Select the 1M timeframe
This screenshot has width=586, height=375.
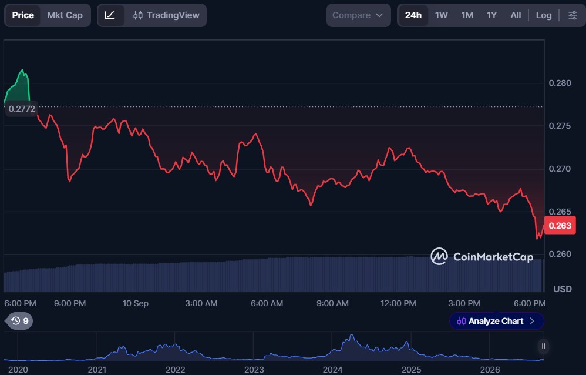tap(467, 15)
